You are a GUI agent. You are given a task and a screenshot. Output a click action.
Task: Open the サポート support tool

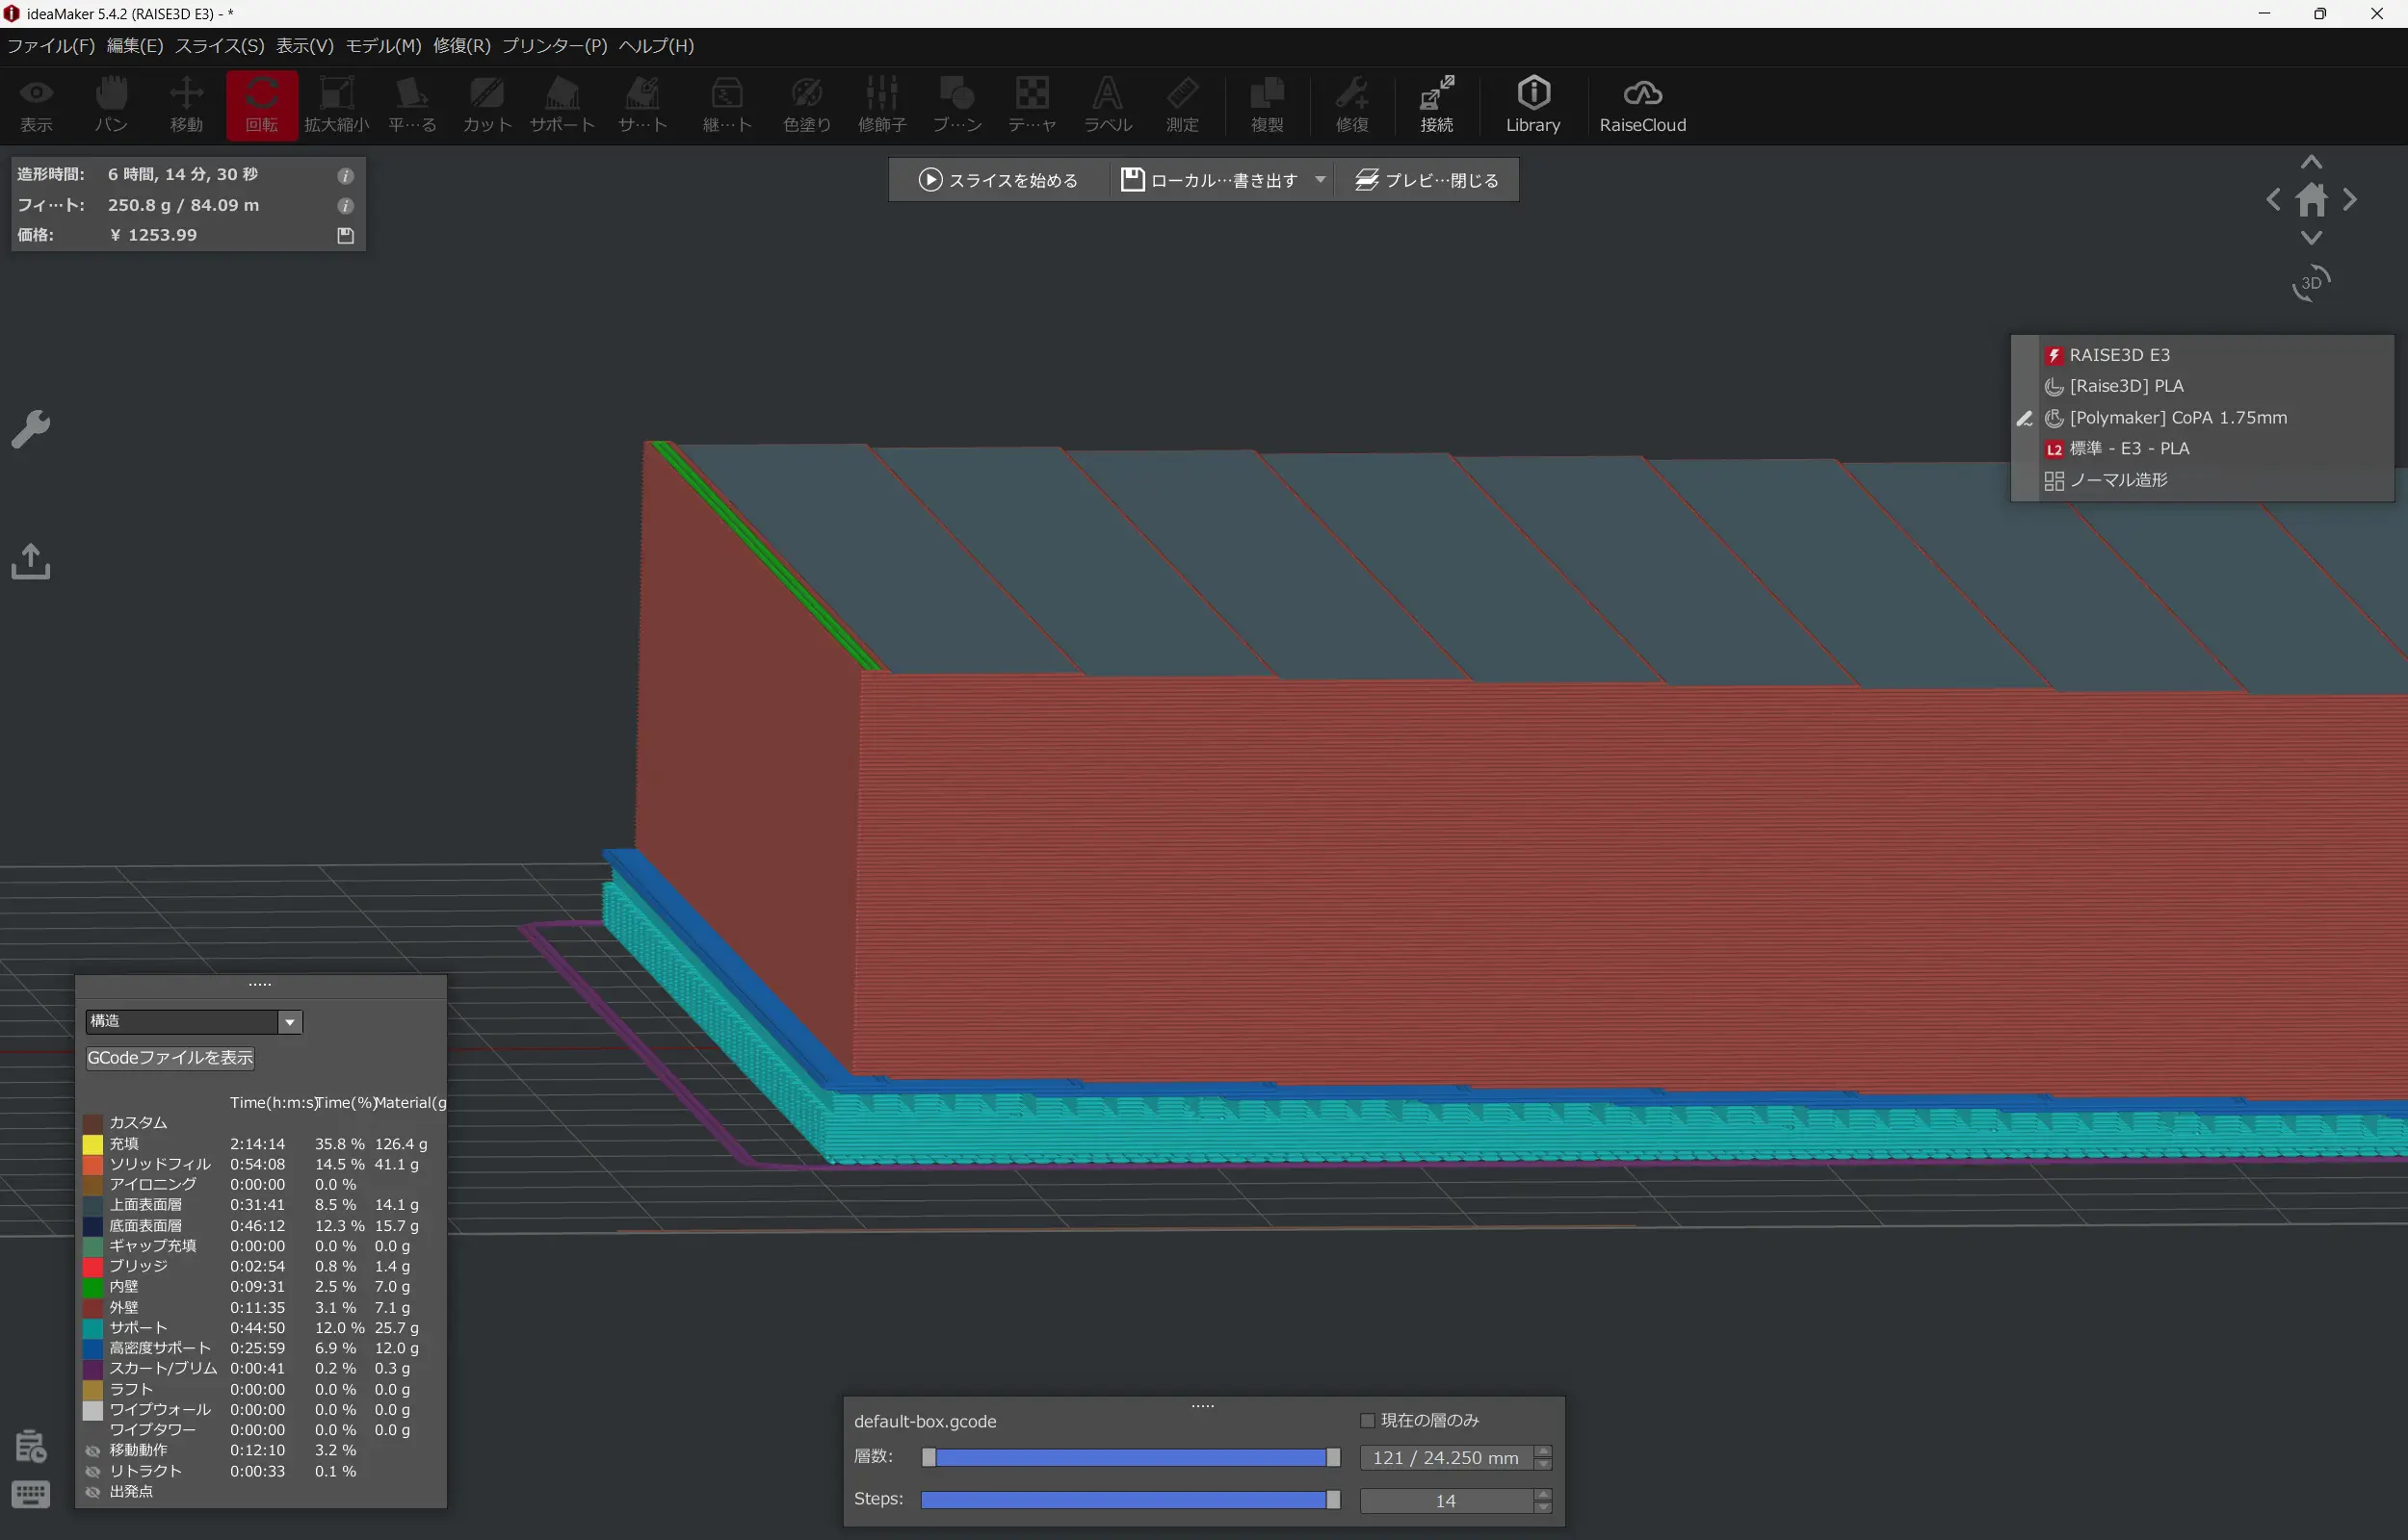(563, 105)
